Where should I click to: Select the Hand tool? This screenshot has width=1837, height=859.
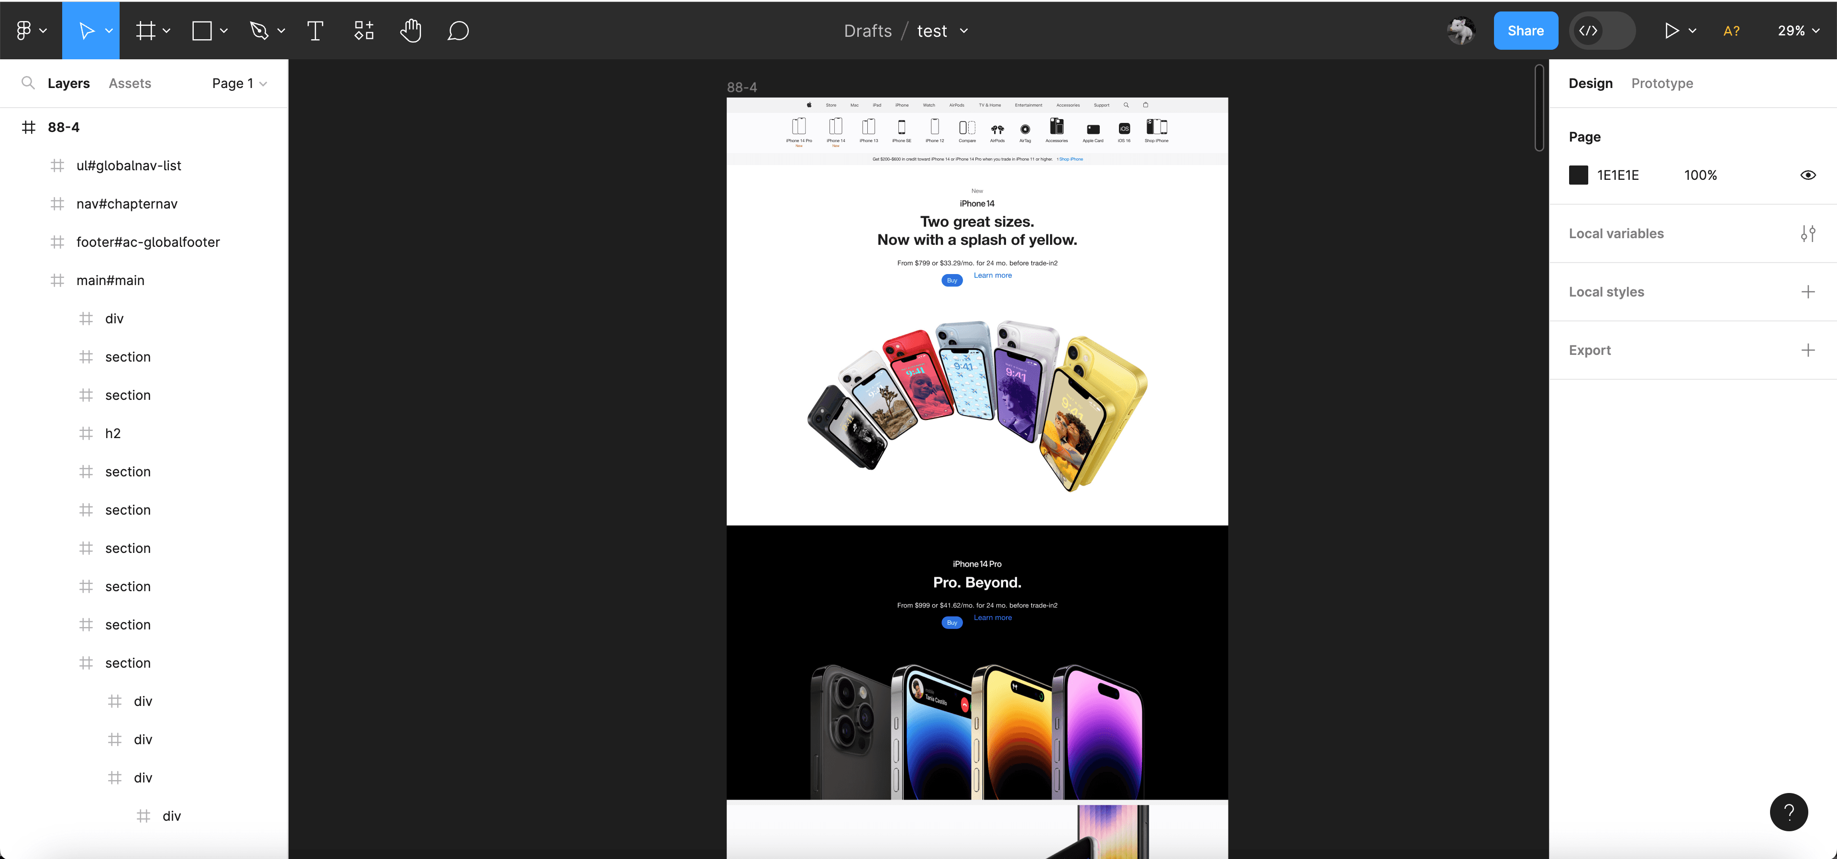tap(411, 31)
